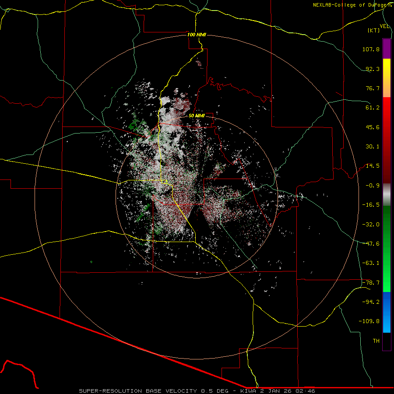Select the 14.5 legend value
The image size is (394, 394).
[x=373, y=166]
